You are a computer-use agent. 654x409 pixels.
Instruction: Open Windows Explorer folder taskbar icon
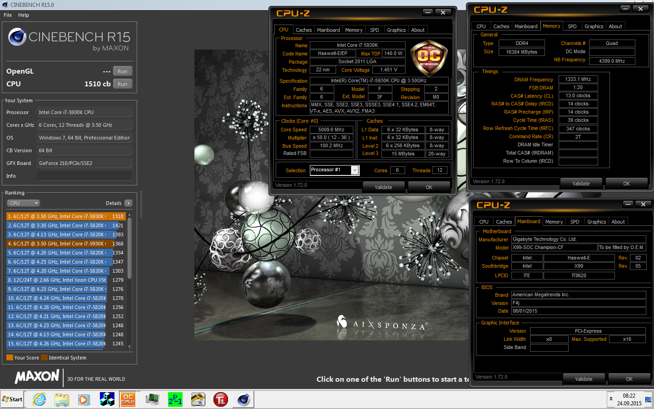pos(61,399)
